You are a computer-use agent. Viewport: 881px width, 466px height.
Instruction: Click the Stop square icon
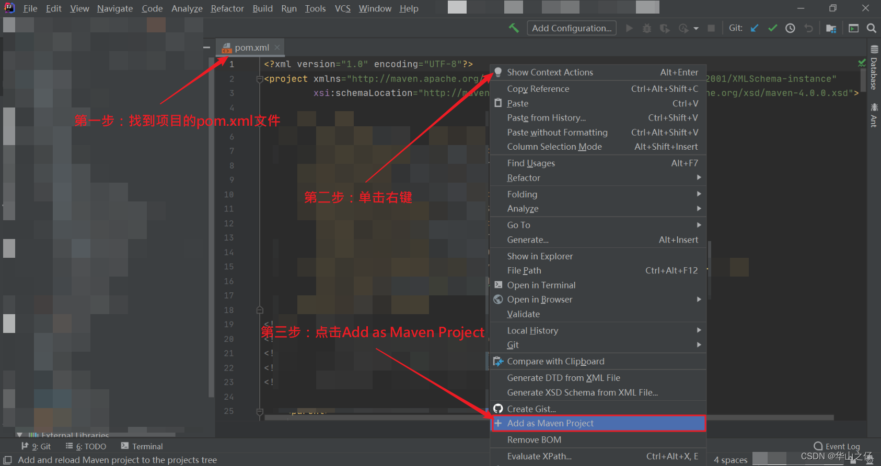tap(711, 28)
